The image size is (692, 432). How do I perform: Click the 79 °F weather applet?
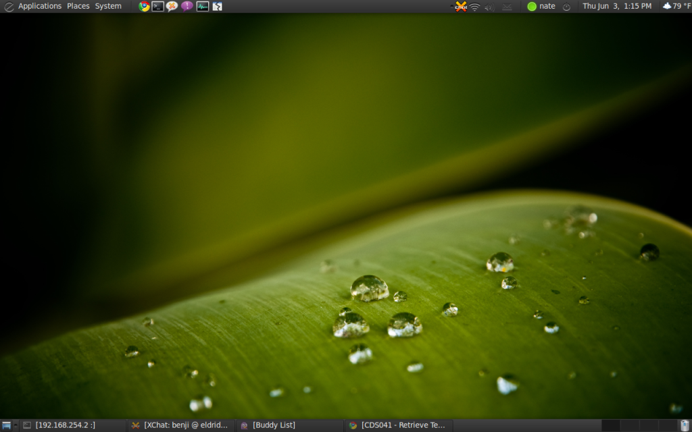pyautogui.click(x=676, y=6)
